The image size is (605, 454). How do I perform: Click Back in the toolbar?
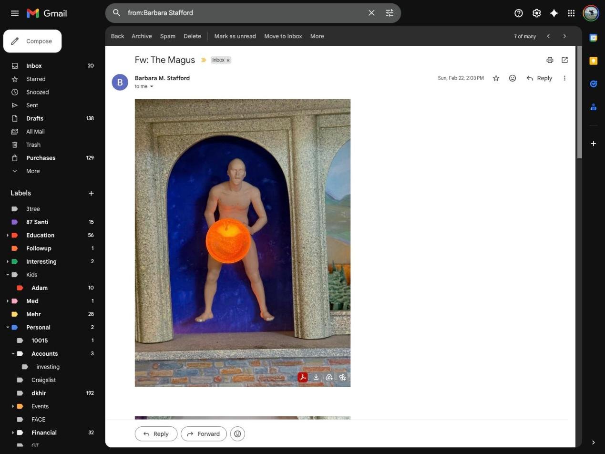pos(117,36)
